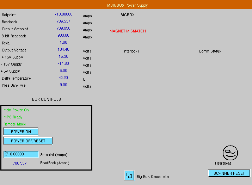The height and width of the screenshot is (185, 252).
Task: Click Output Voltage value 134.40
Action: click(63, 49)
